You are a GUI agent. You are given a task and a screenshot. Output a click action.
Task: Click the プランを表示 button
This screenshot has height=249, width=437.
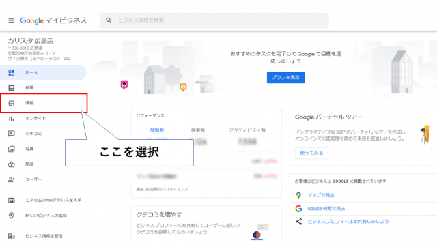285,78
